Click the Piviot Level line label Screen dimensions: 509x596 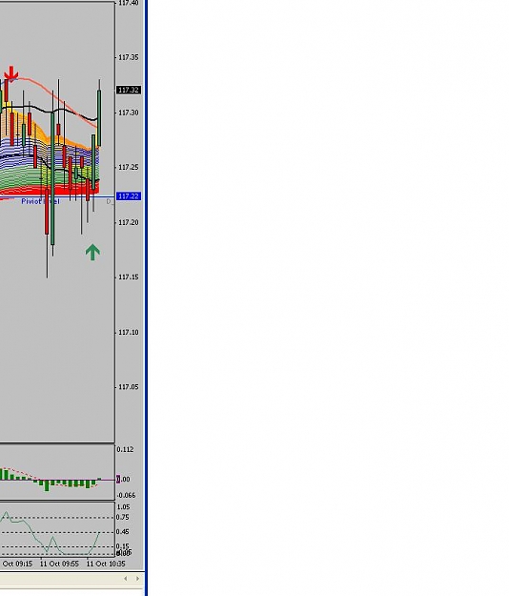pyautogui.click(x=40, y=201)
